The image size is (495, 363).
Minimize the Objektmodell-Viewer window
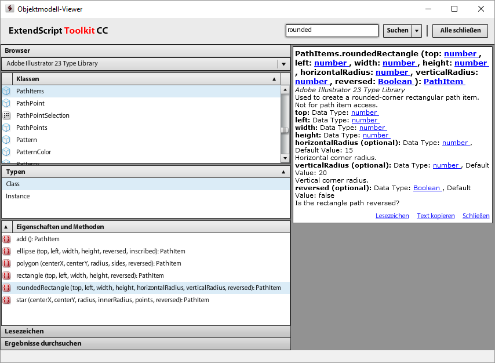(428, 9)
